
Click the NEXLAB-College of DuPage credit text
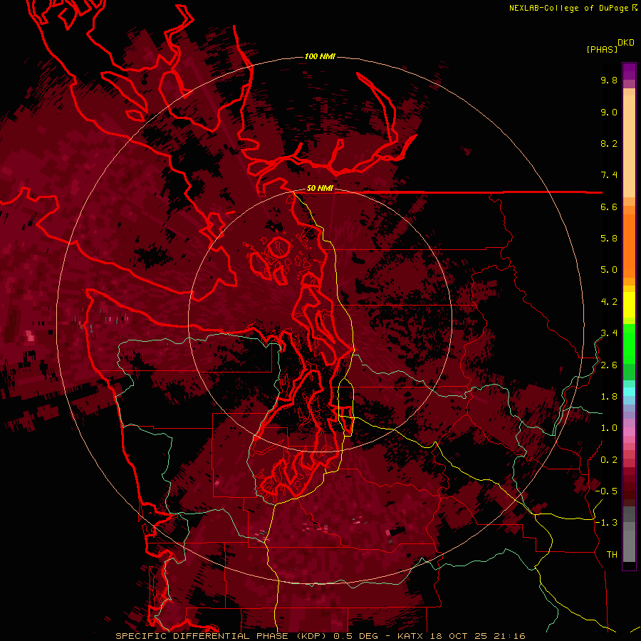(x=568, y=8)
